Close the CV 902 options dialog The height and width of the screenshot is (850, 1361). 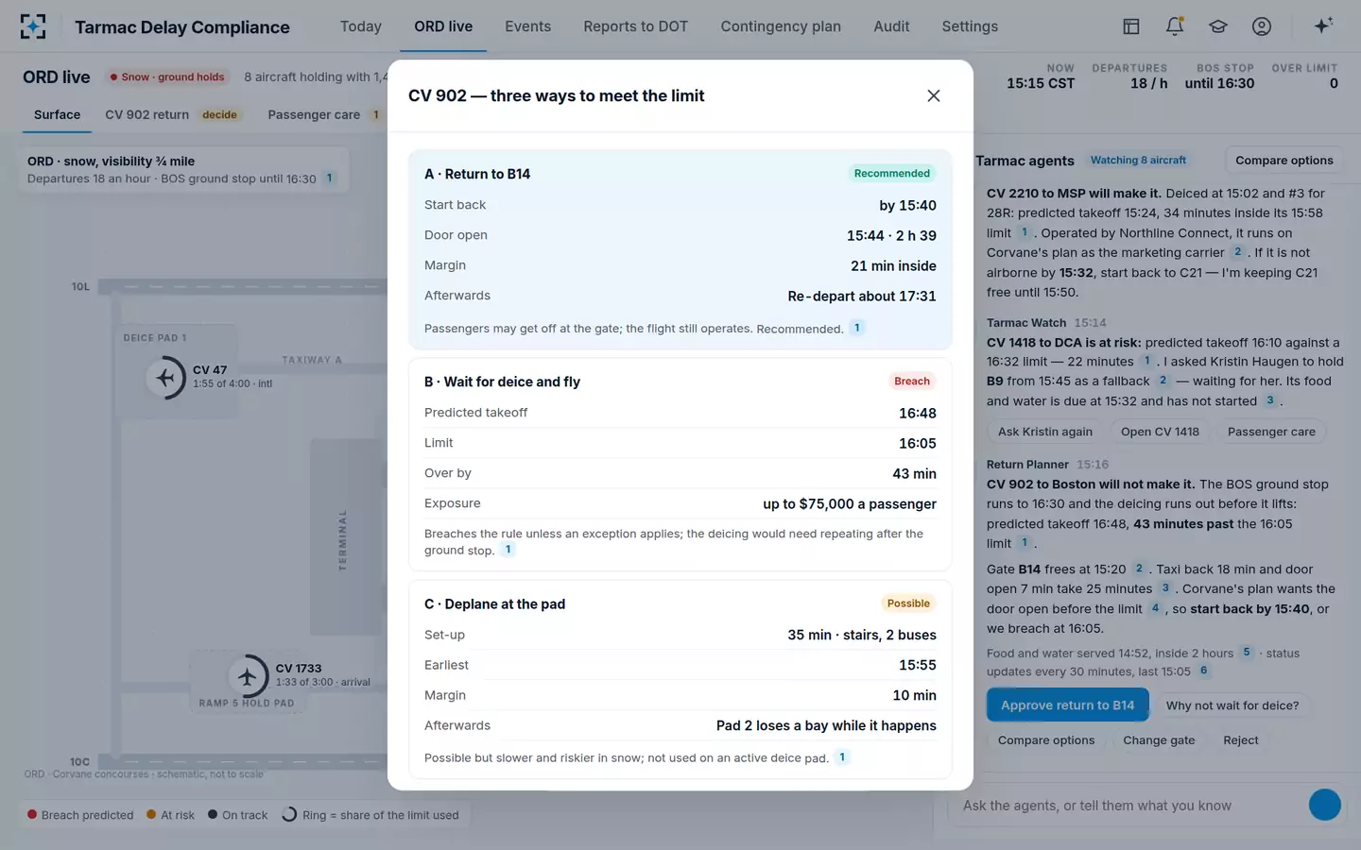[934, 95]
